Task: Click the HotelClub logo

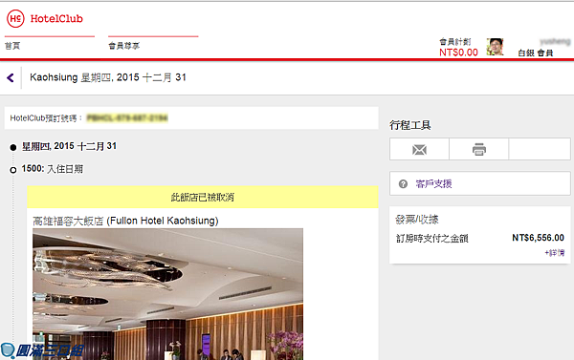Action: (x=45, y=19)
